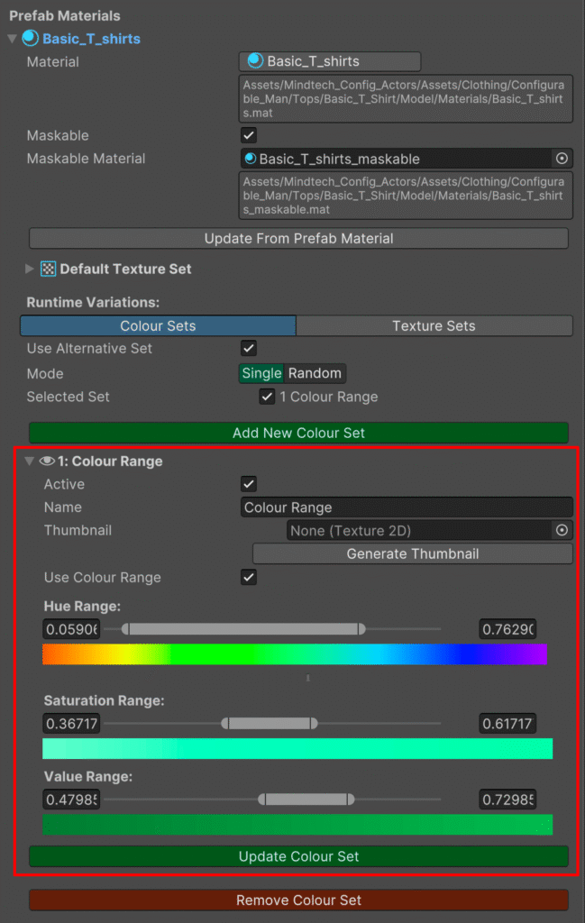Click the Basic_T_shirts material sphere icon in header
This screenshot has height=923, width=585.
click(31, 39)
